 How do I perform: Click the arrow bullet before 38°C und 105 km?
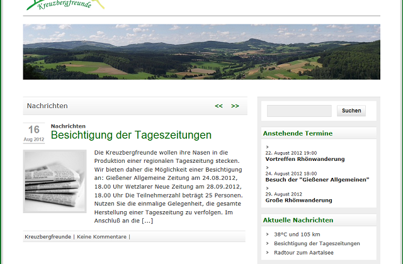pyautogui.click(x=267, y=234)
